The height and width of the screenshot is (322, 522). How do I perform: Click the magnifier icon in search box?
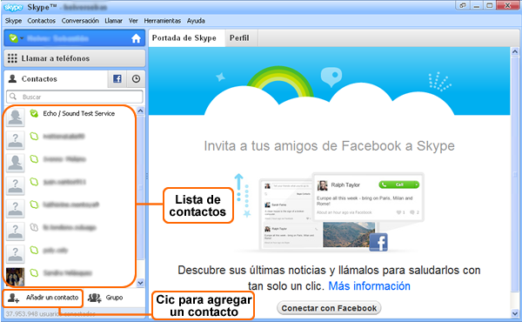pyautogui.click(x=13, y=97)
